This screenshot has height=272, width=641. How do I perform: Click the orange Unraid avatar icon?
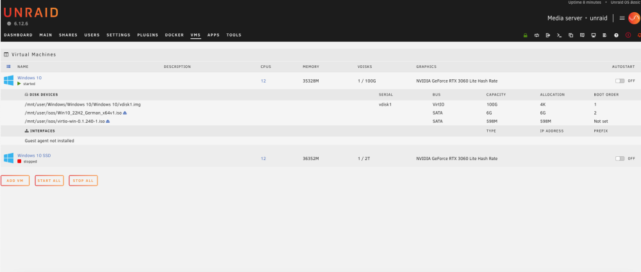(x=634, y=18)
